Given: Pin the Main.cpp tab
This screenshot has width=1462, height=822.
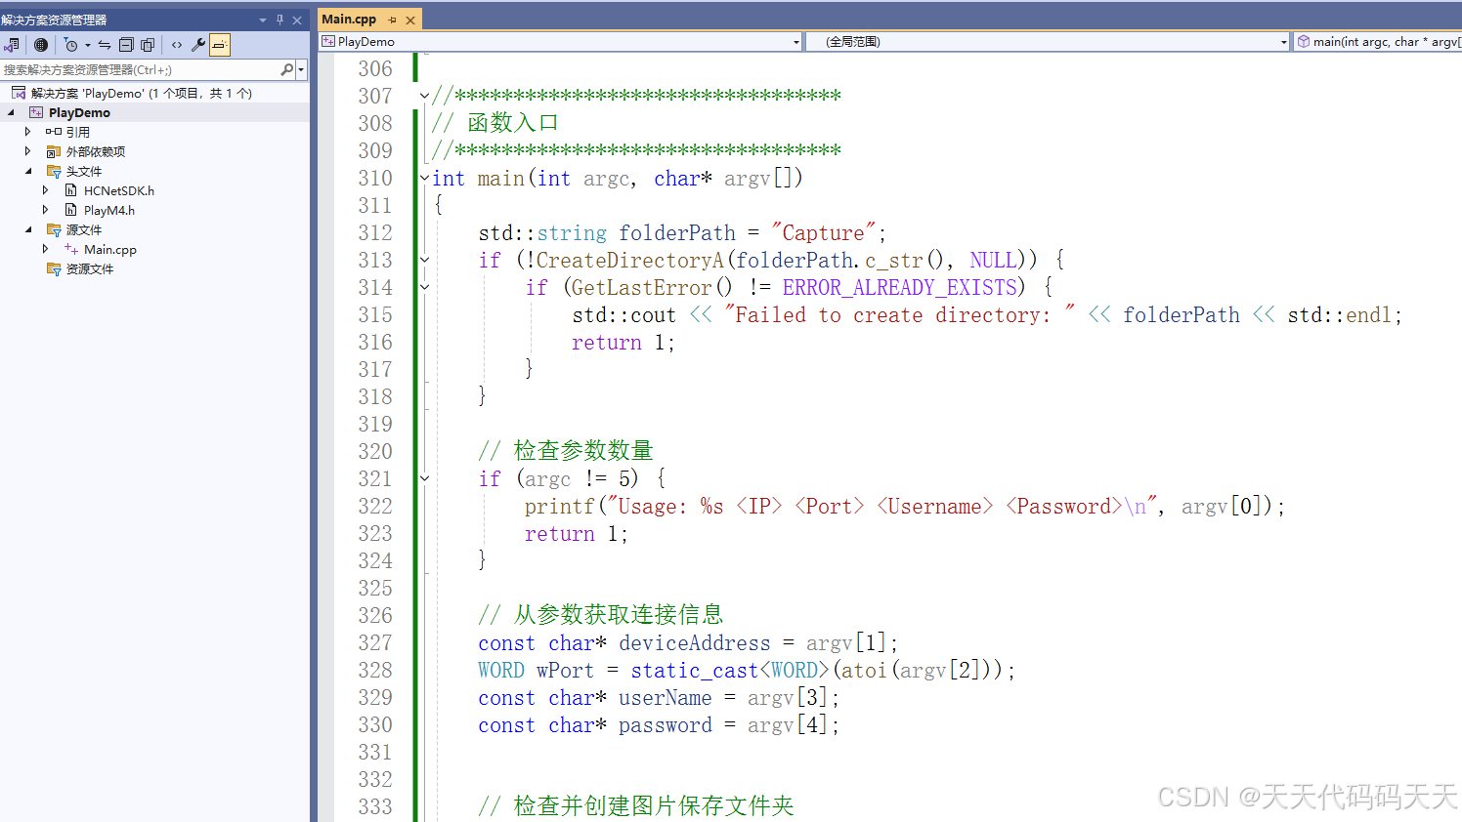Looking at the screenshot, I should [392, 20].
